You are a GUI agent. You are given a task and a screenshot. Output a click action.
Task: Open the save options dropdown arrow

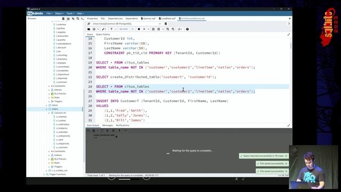98,29
